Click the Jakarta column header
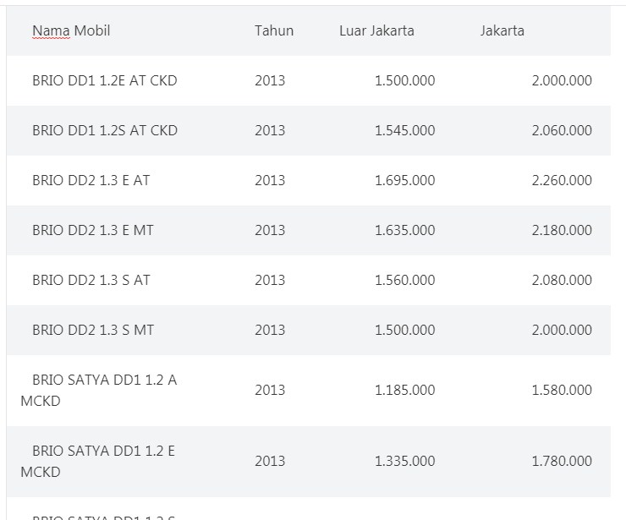 click(x=502, y=30)
